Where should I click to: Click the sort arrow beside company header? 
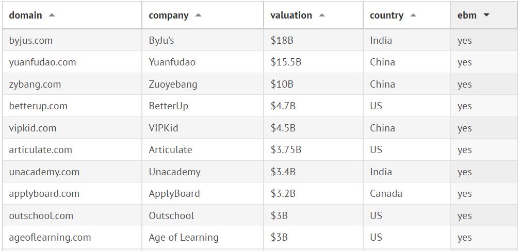198,15
